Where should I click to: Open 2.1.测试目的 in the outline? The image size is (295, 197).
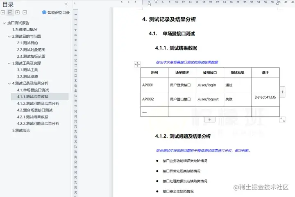pos(27,43)
